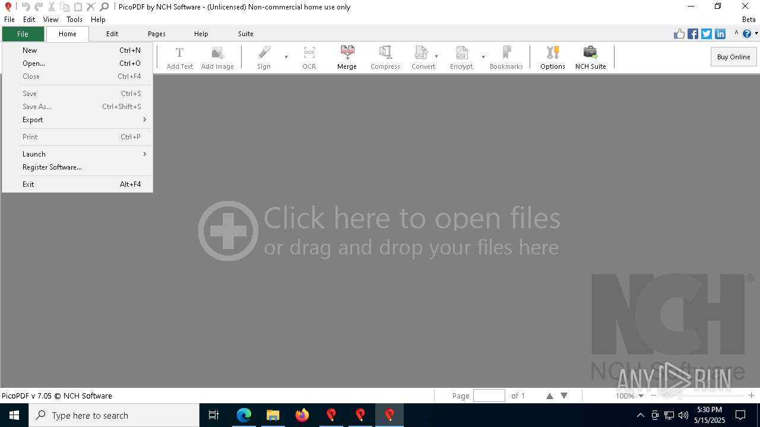
Task: Share via LinkedIn icon
Action: click(x=720, y=34)
